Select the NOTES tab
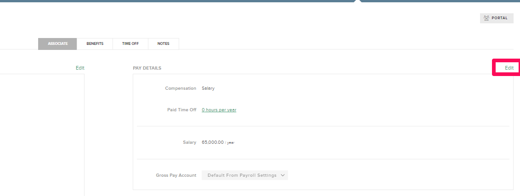 [164, 44]
